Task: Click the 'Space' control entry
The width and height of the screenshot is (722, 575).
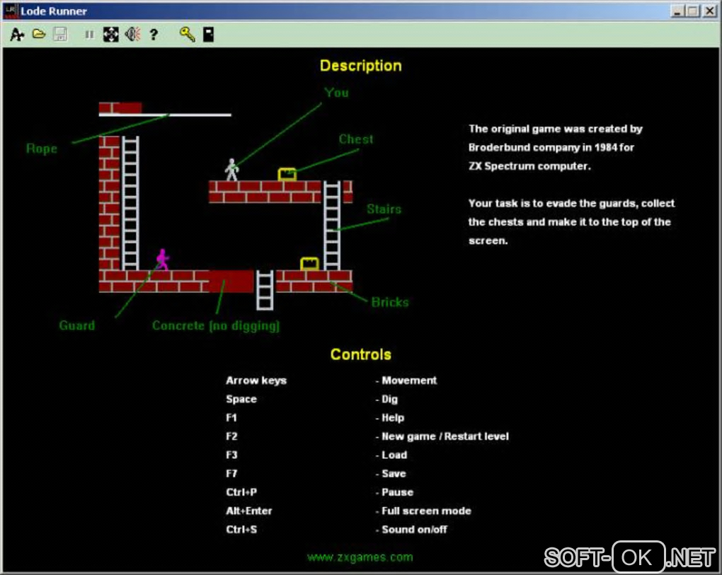Action: point(241,400)
